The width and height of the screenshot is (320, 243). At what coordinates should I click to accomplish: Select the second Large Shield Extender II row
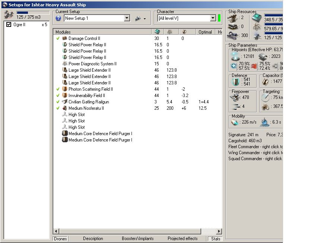(x=138, y=76)
